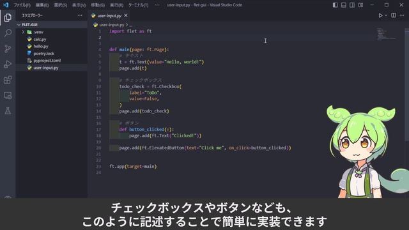The image size is (409, 230).
Task: Open the 移動(G) menu
Action: click(98, 5)
